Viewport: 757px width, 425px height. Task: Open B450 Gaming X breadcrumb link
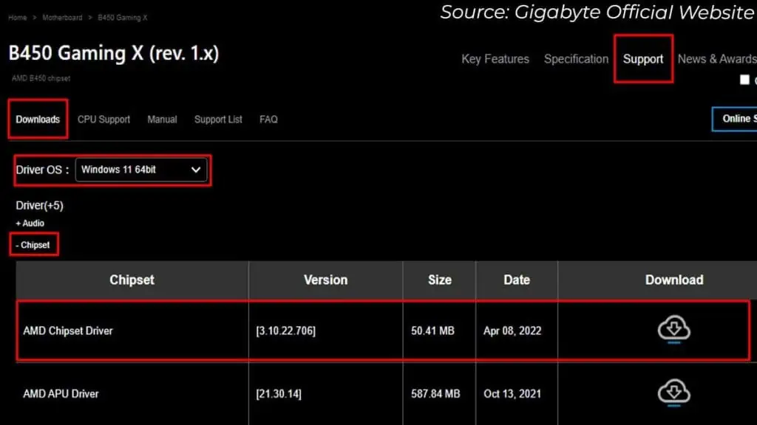(123, 18)
